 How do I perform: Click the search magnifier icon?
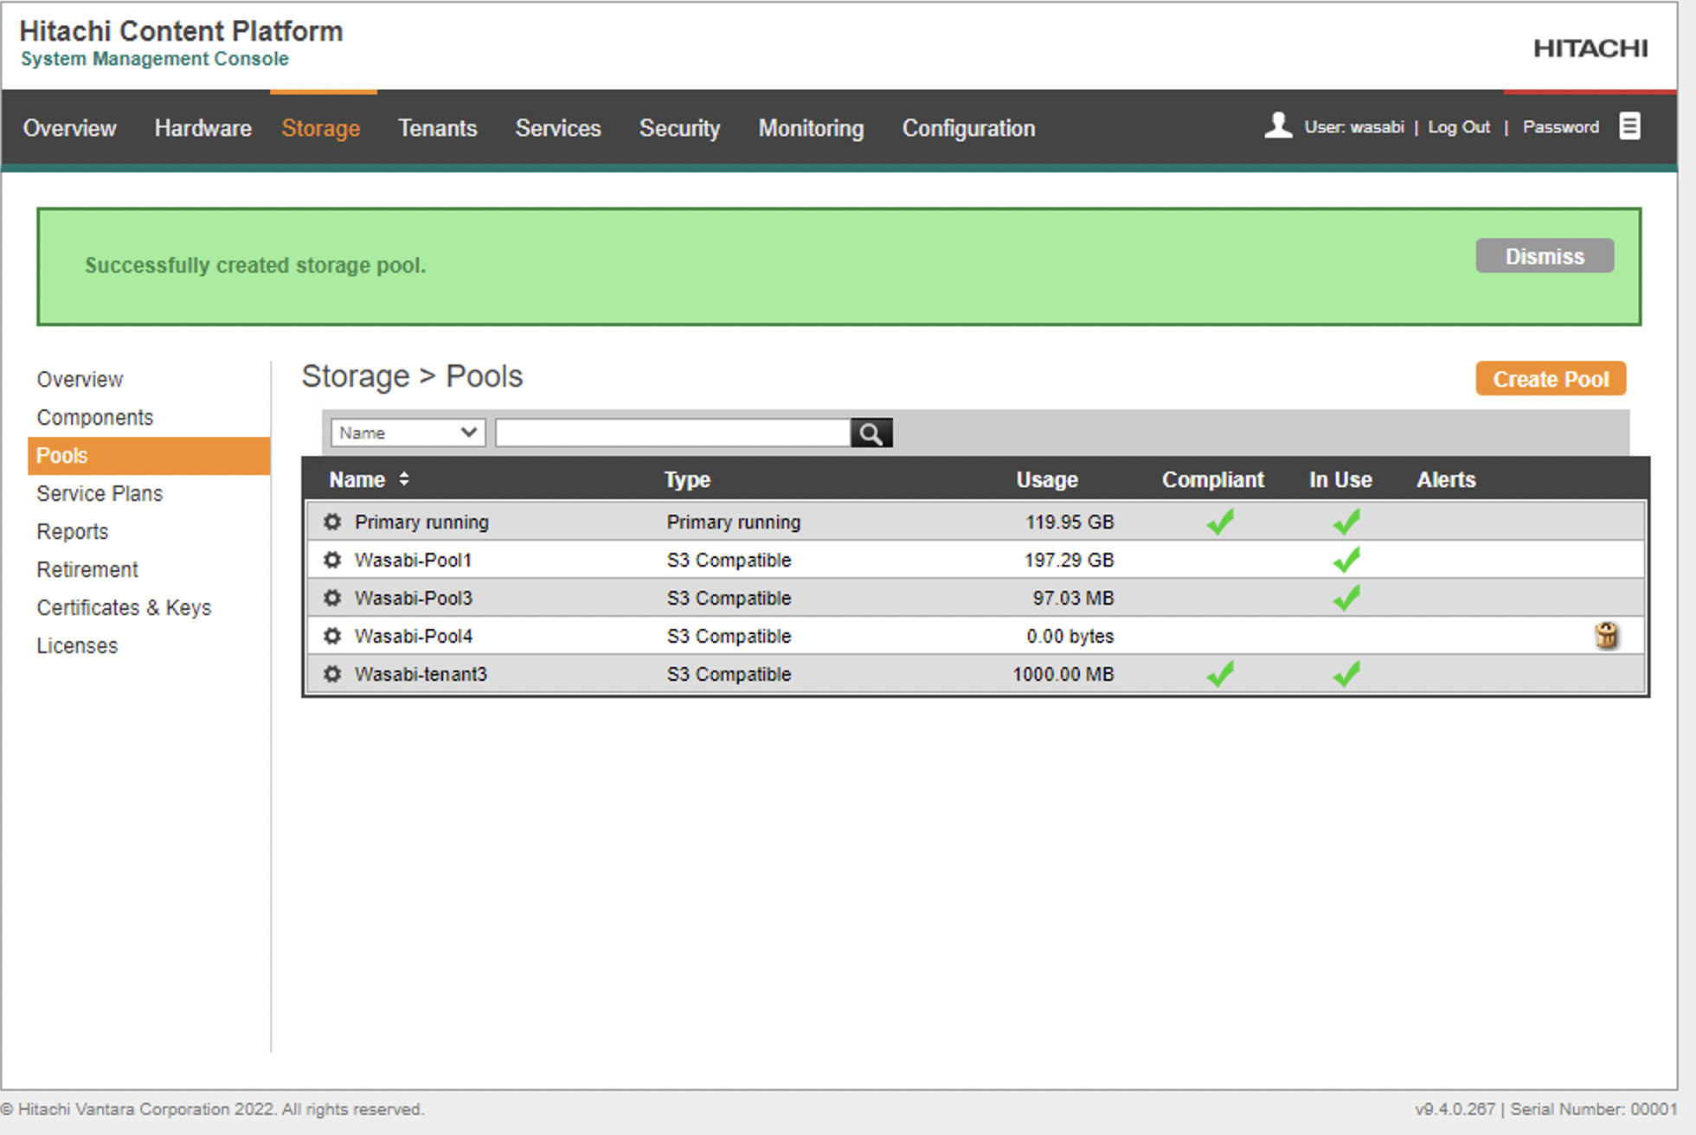coord(870,432)
